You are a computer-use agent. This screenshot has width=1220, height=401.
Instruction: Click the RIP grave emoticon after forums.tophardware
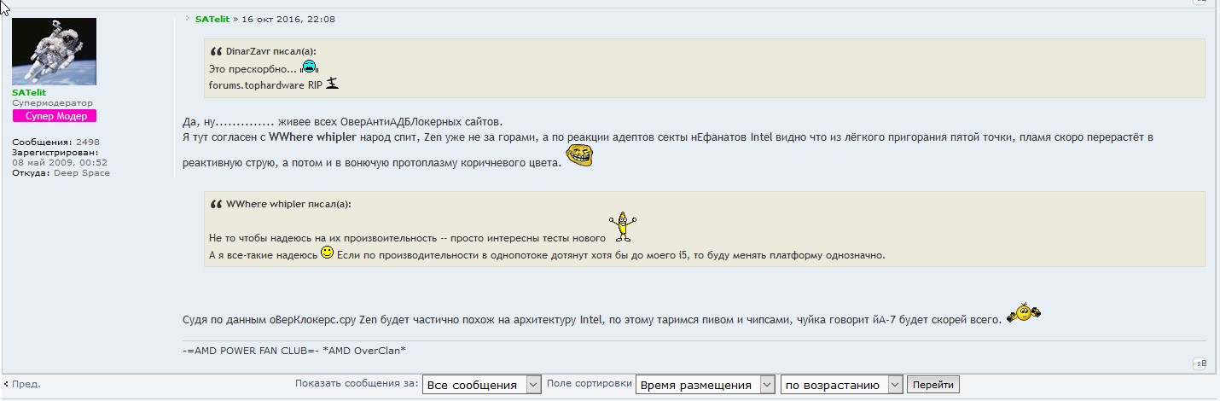333,84
